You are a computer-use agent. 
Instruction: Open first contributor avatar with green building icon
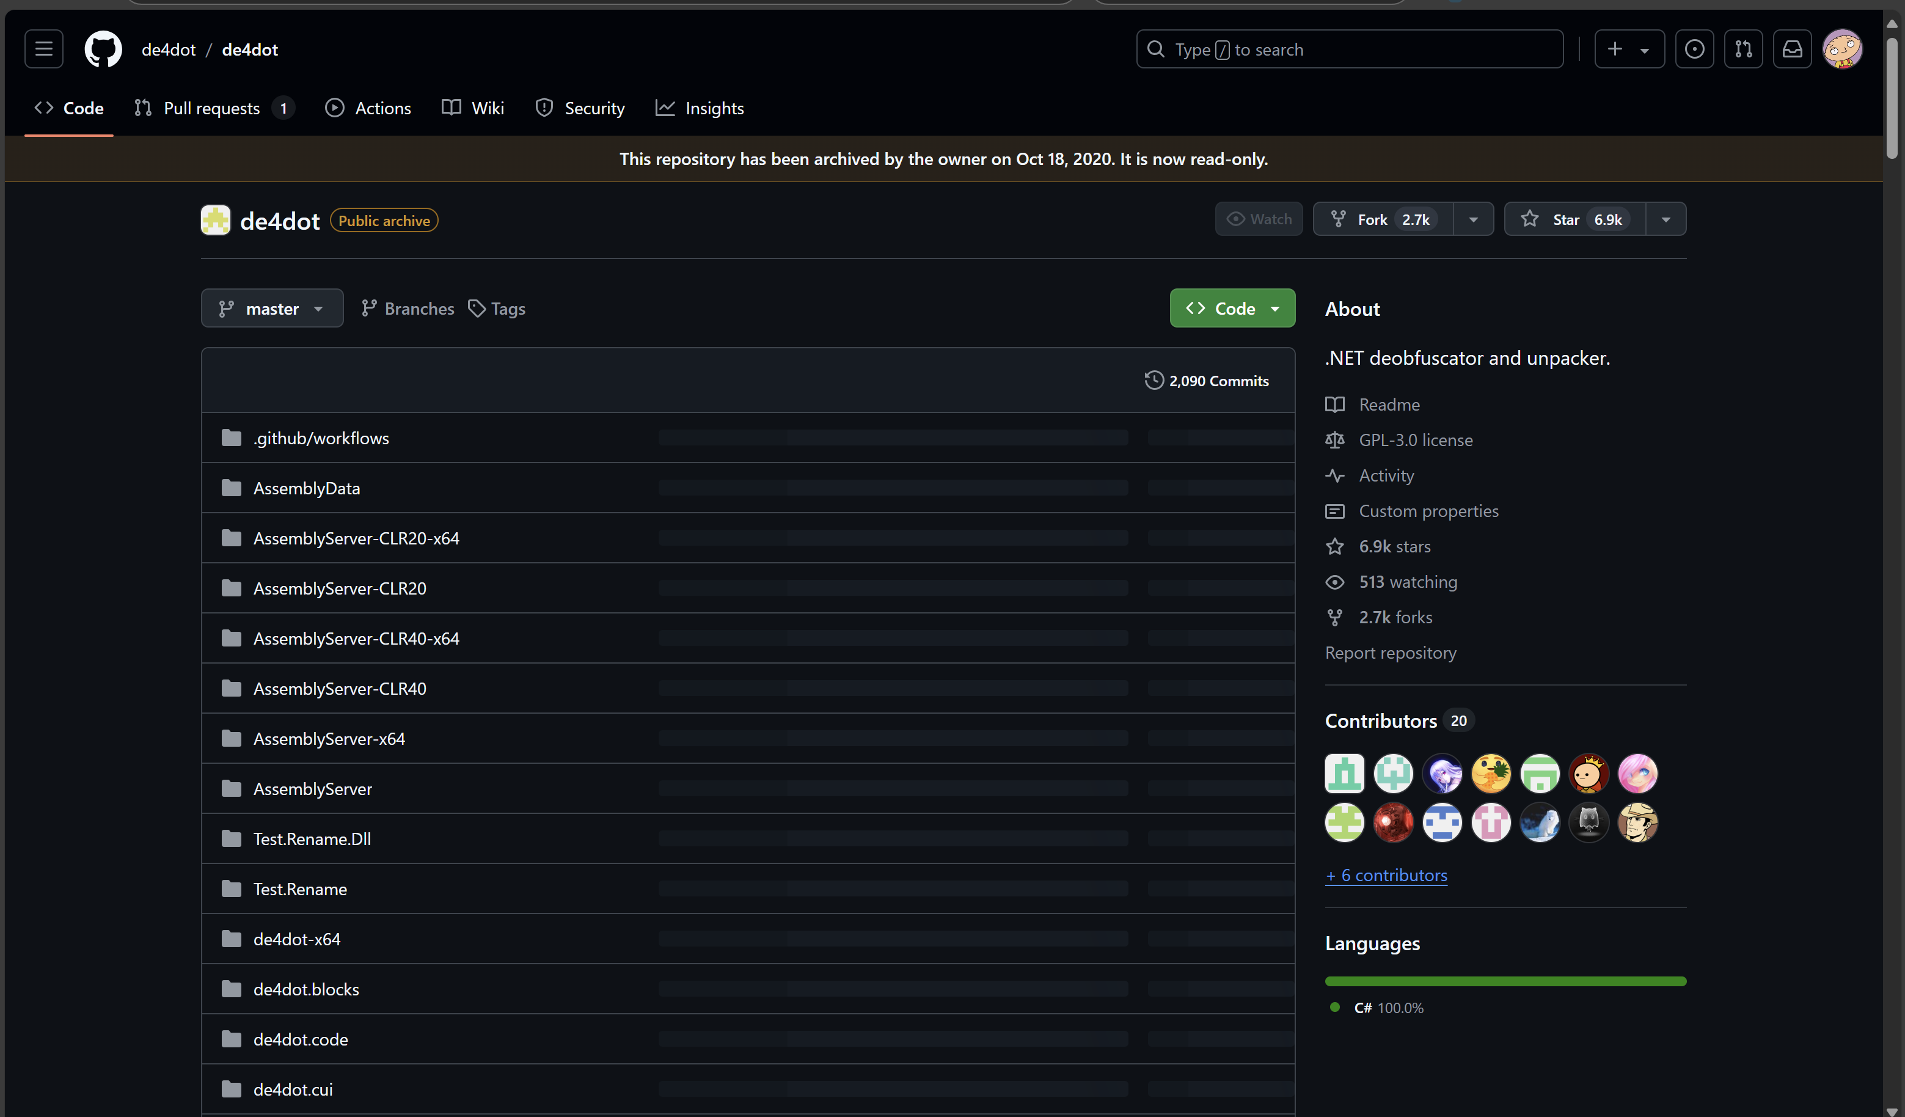[x=1345, y=773]
